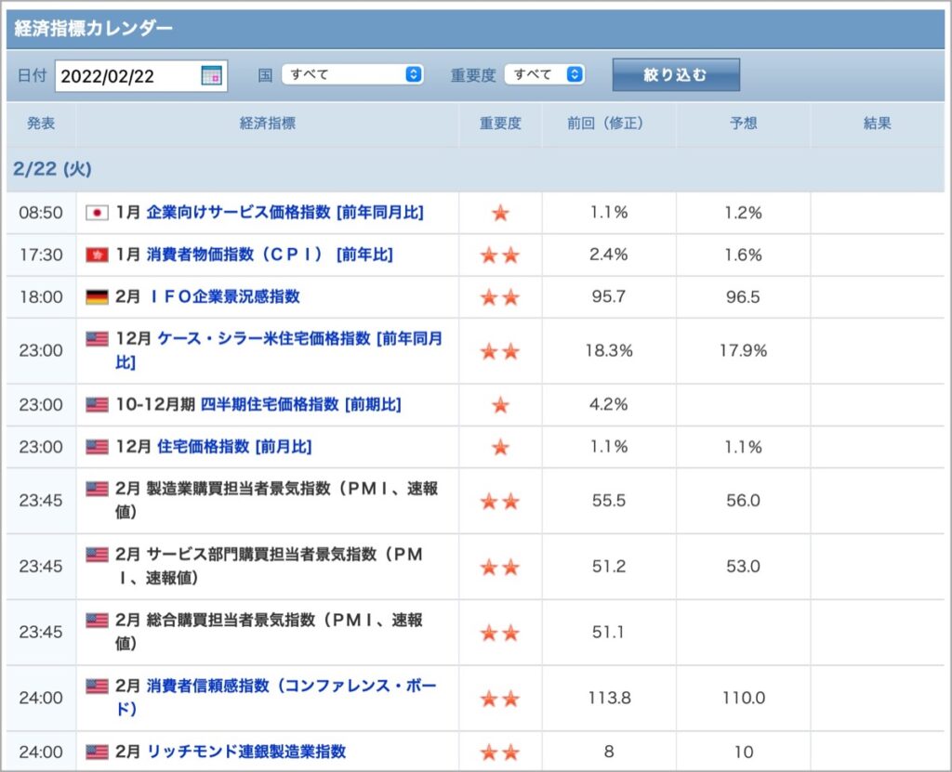Click the forecast value 110.0
Screen dimensions: 952x772
(743, 698)
